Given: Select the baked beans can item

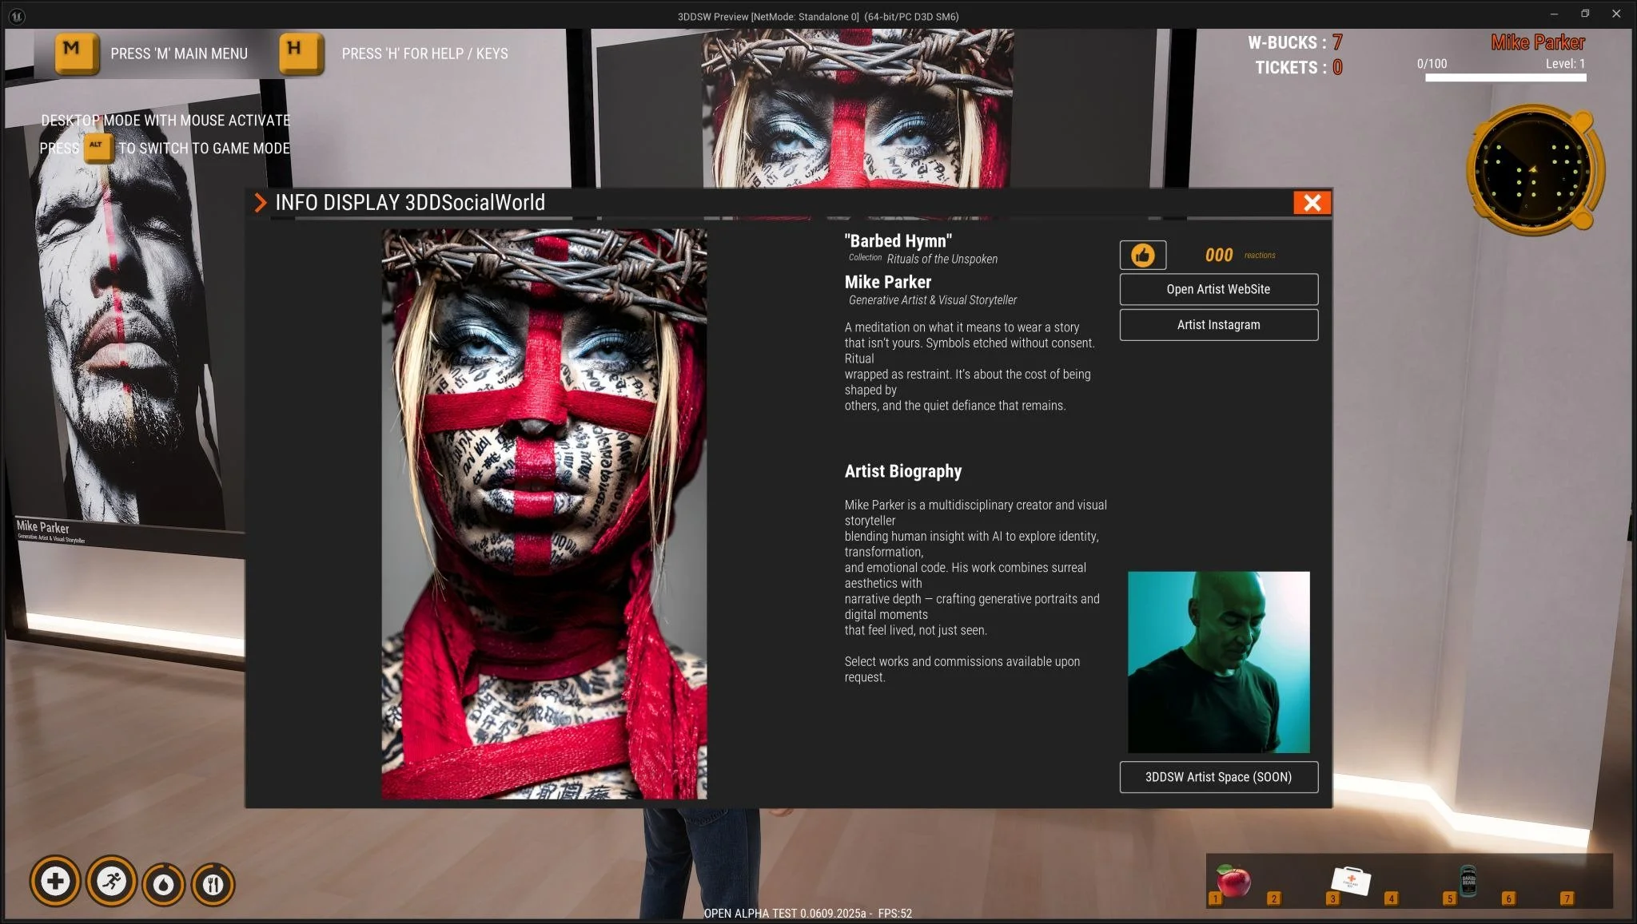Looking at the screenshot, I should point(1468,881).
